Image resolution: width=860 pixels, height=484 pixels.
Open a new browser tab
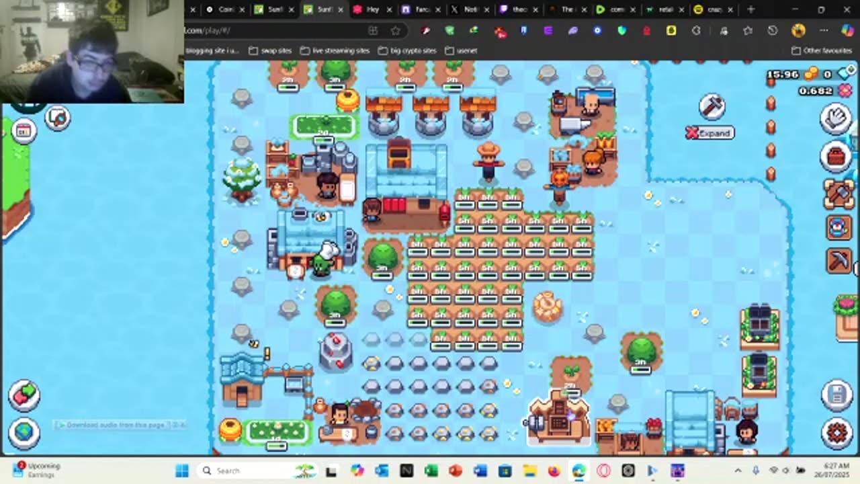click(750, 9)
